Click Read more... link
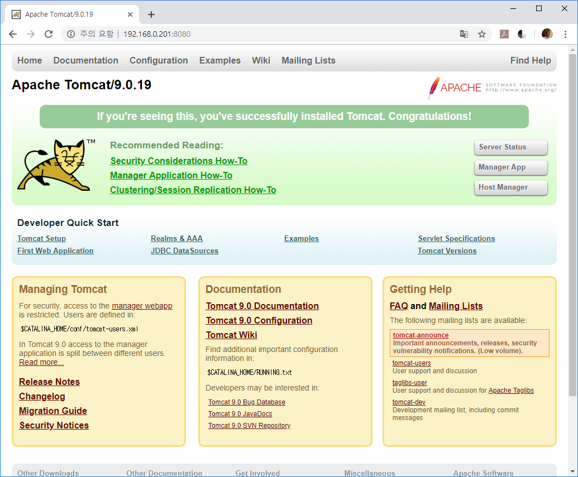 pos(42,363)
